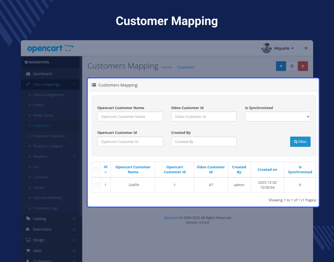
Task: Open the Orders menu item
Action: pyautogui.click(x=39, y=105)
